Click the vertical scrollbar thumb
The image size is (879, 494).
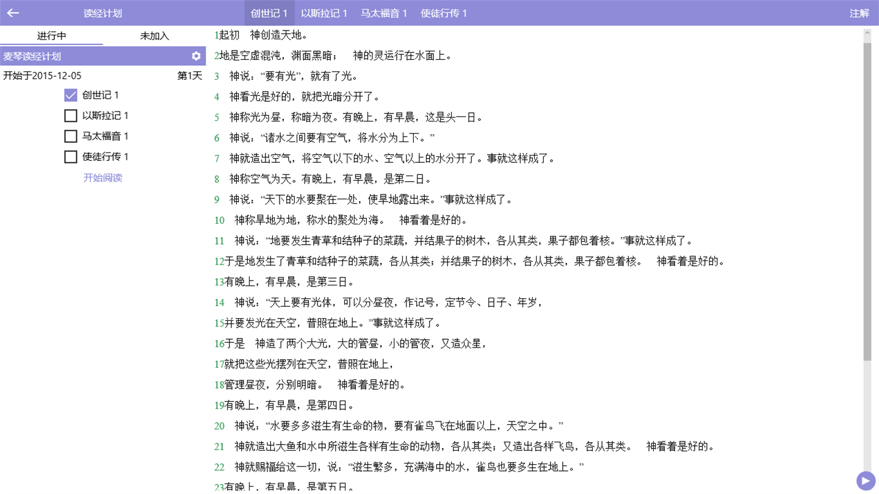[x=867, y=201]
